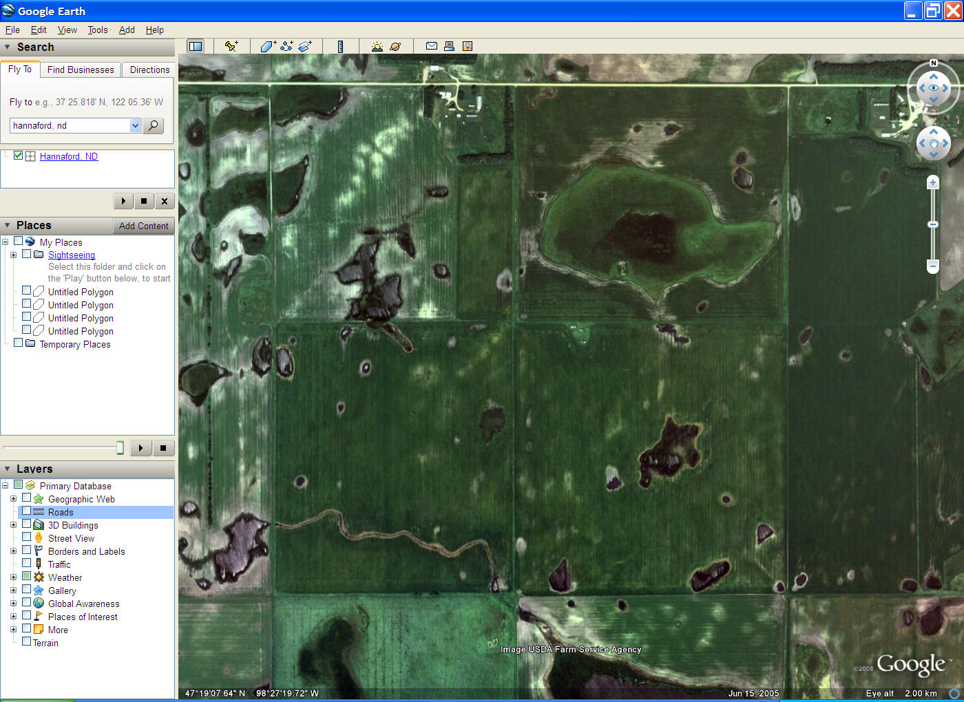Email the current view icon
Screen dimensions: 964x702
[x=432, y=46]
